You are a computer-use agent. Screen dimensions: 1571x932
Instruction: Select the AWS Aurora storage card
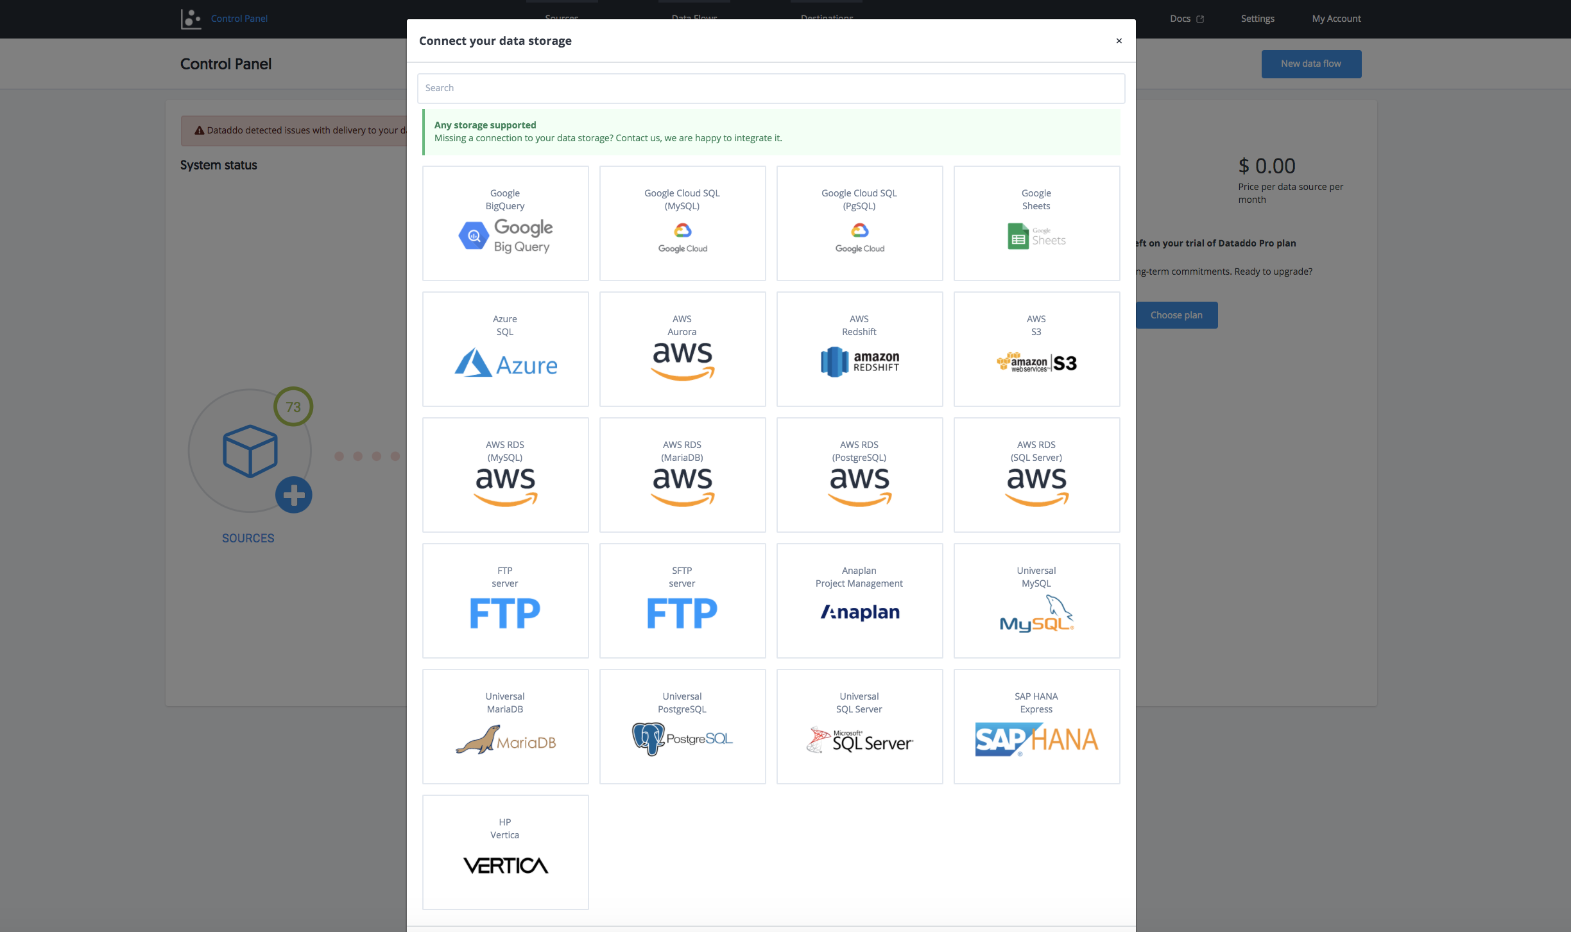point(682,349)
